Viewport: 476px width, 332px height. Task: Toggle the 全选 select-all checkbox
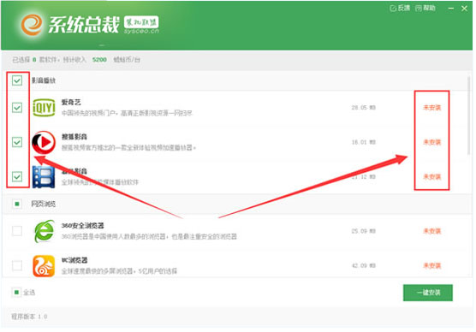16,293
